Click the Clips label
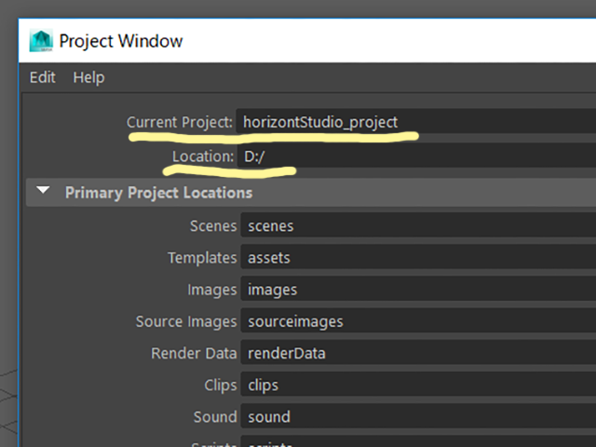Viewport: 596px width, 447px height. point(221,385)
